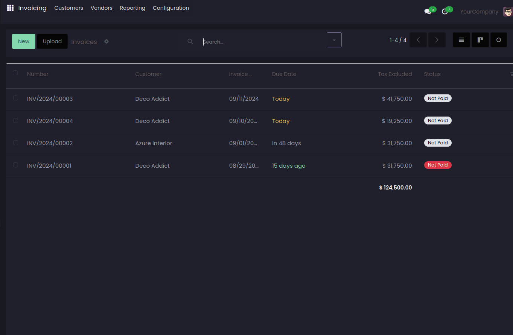Viewport: 513px width, 335px height.
Task: Click the gear icon beside Invoices
Action: pos(107,41)
